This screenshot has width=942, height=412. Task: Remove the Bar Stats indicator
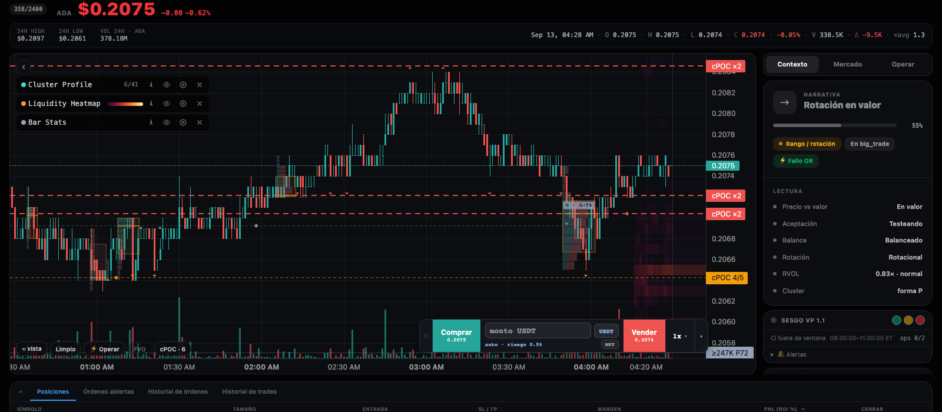(200, 122)
